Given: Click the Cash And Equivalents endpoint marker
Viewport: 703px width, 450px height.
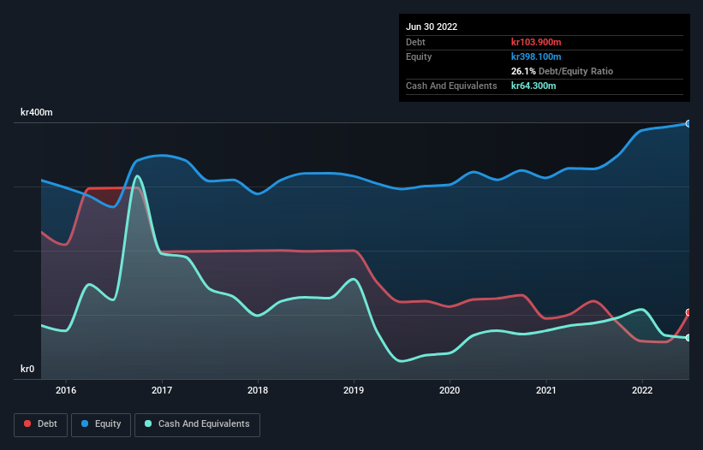Looking at the screenshot, I should point(688,338).
